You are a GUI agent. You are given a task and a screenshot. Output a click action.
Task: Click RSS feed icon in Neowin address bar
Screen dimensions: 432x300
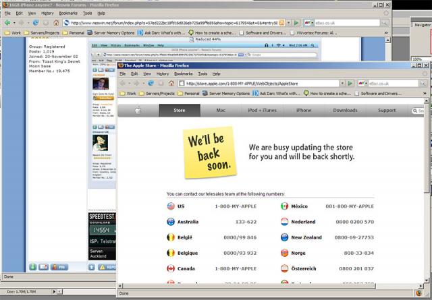(281, 23)
